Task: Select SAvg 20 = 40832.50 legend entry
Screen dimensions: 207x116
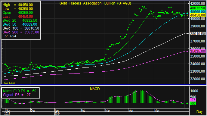Action: 20,20
